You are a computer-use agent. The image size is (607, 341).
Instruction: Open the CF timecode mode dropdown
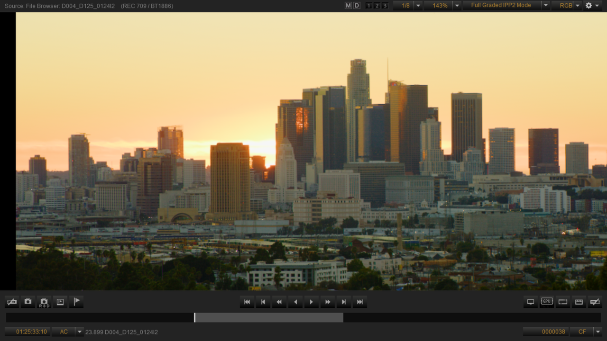598,332
